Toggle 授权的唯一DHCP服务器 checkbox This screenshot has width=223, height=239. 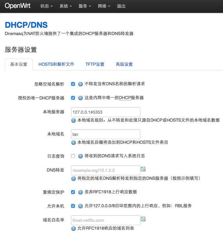[73, 98]
